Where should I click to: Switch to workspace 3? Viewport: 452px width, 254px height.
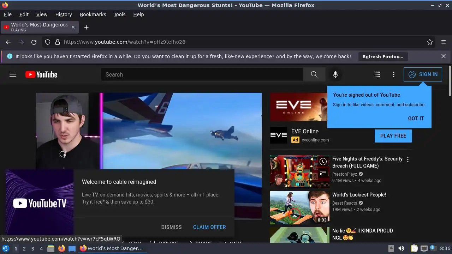(32, 248)
